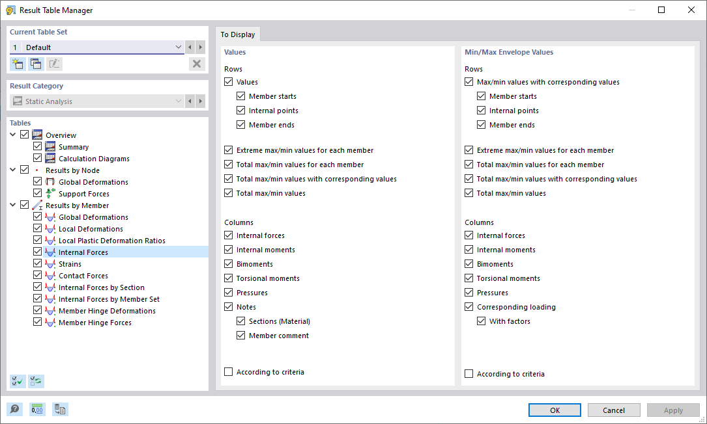
Task: Click the invert table selection icon
Action: click(36, 380)
